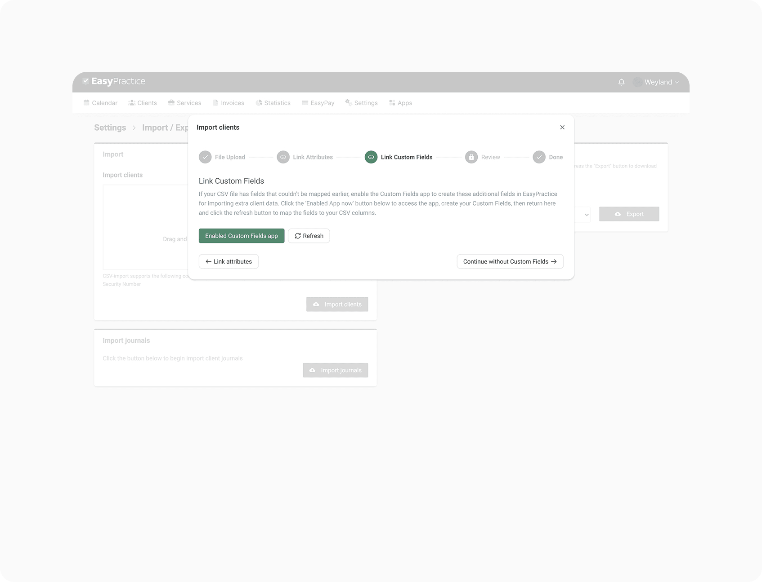This screenshot has width=762, height=582.
Task: Click the EasyPractice logo
Action: [114, 81]
